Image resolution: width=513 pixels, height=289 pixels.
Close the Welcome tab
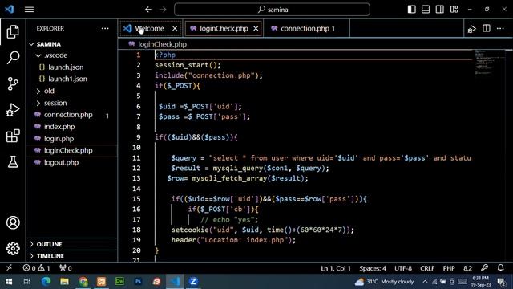[x=175, y=29]
